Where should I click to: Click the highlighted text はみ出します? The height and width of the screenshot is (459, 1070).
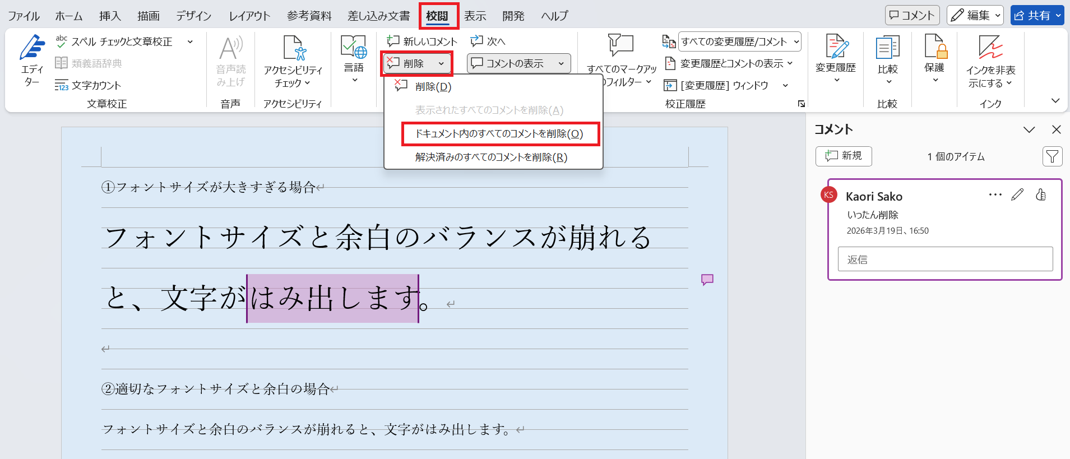[x=333, y=298]
